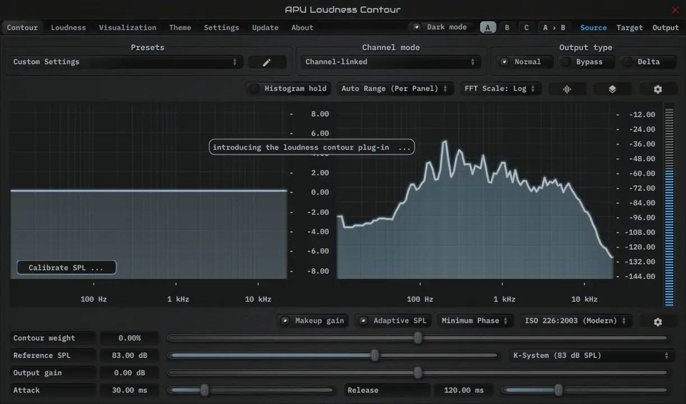686x404 pixels.
Task: Click the Reference SPL 83.00 dB field
Action: click(130, 356)
